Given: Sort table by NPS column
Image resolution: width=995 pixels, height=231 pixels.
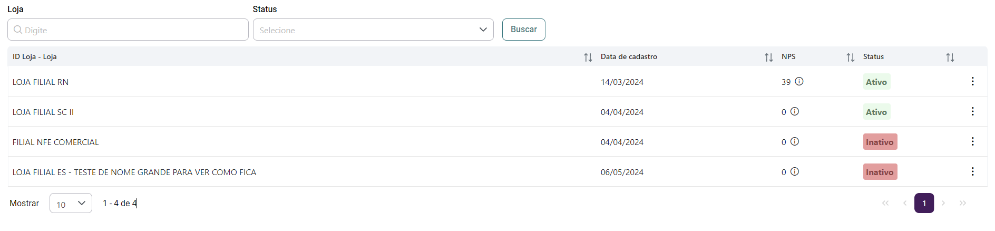Looking at the screenshot, I should point(851,57).
